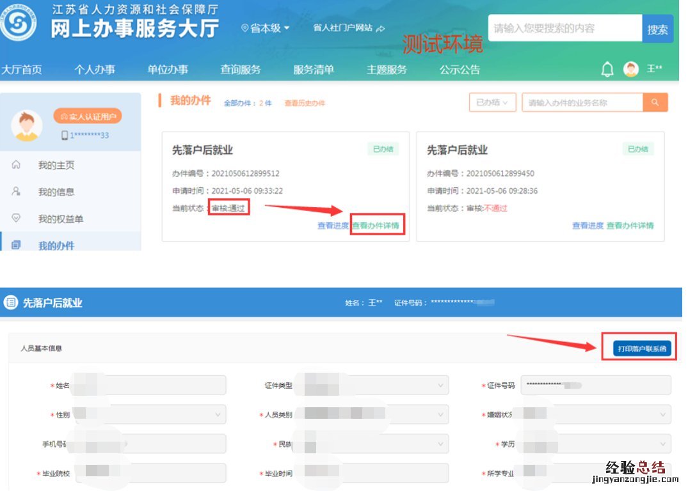The height and width of the screenshot is (491, 688).
Task: Click the notification bell icon
Action: (607, 70)
